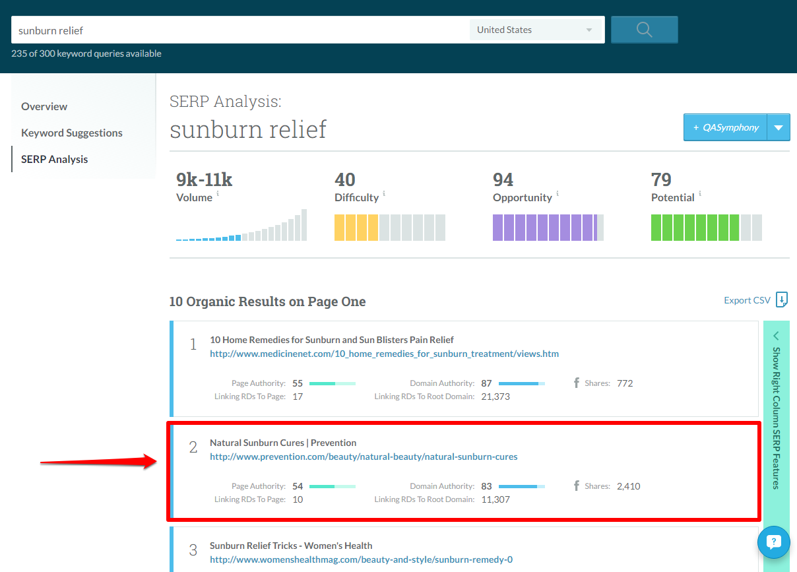The height and width of the screenshot is (572, 797).
Task: Click the blue search magnifier icon
Action: (644, 29)
